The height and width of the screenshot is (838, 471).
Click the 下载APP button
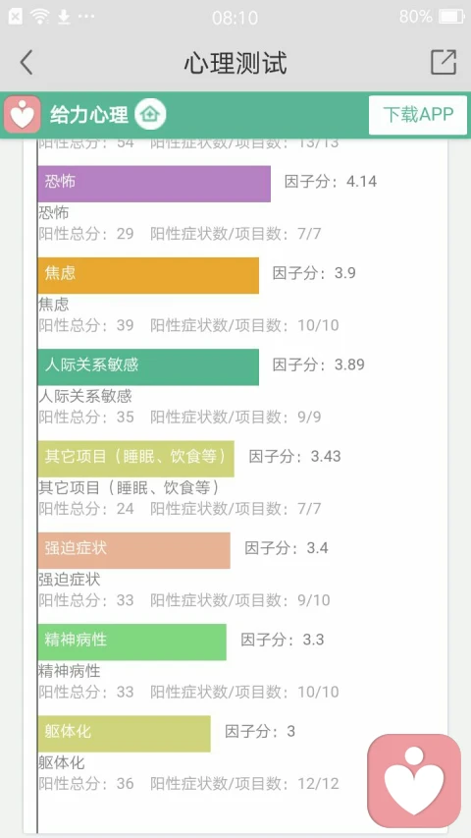click(x=418, y=115)
